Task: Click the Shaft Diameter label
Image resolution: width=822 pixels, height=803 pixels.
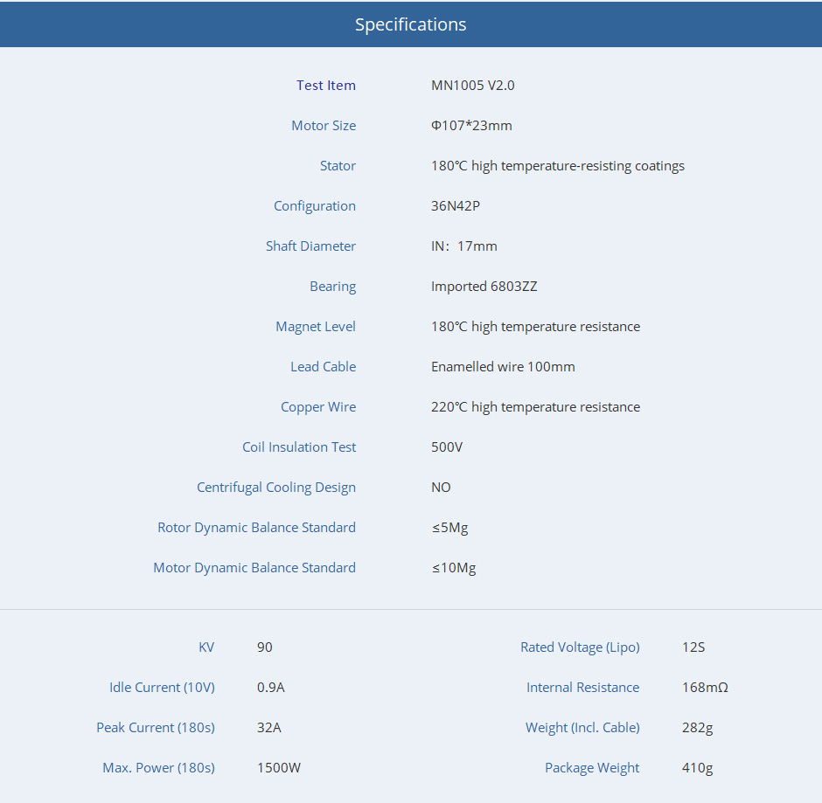Action: pos(310,246)
